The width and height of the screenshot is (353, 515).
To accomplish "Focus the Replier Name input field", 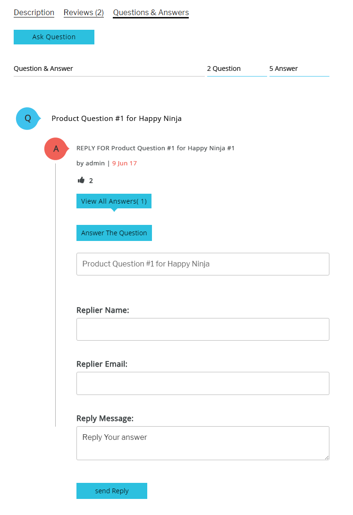I will 203,329.
